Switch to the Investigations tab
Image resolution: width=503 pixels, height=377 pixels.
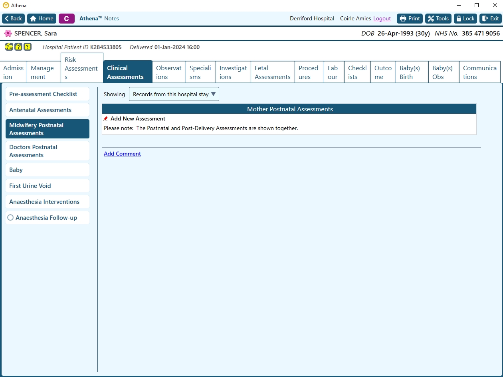(233, 72)
